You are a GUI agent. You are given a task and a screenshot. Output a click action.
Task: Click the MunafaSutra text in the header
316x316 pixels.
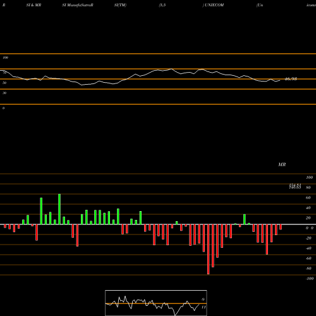(x=79, y=5)
